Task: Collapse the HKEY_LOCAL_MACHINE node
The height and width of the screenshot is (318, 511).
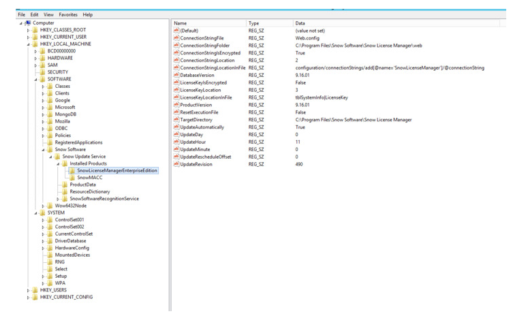Action: [x=29, y=44]
